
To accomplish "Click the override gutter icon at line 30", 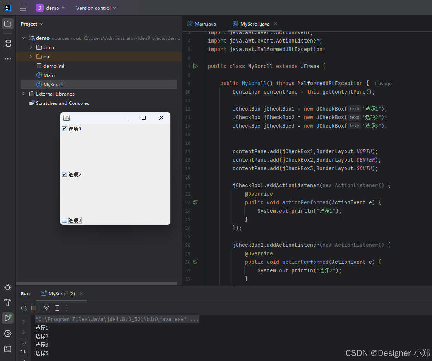I will click(195, 262).
